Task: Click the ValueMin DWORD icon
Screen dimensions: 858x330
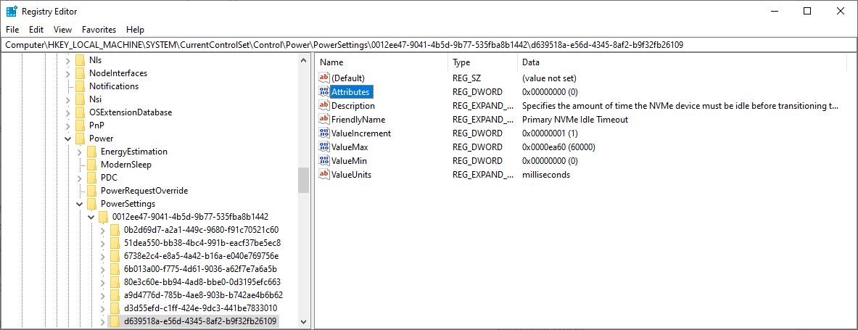Action: point(324,161)
